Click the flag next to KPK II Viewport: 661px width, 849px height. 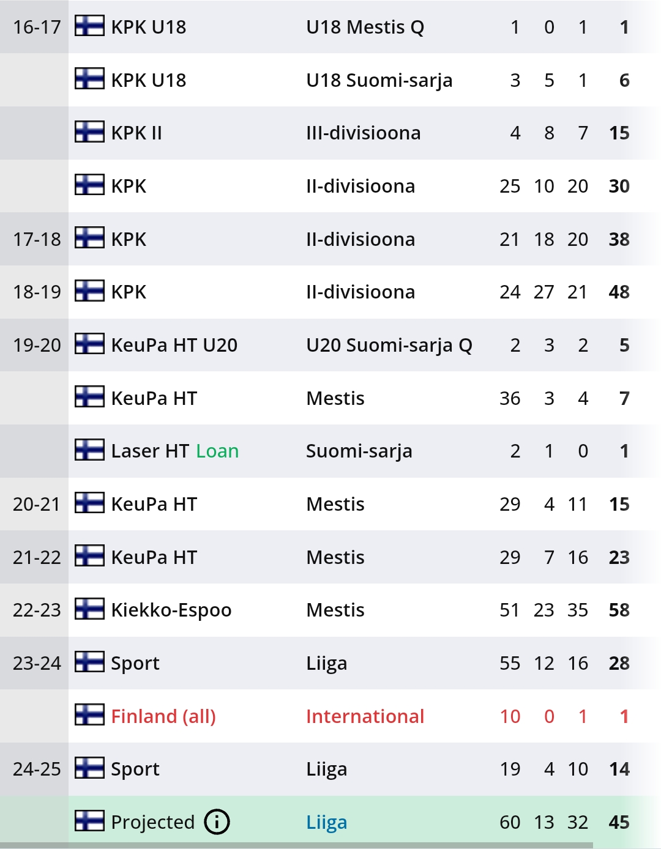(89, 133)
